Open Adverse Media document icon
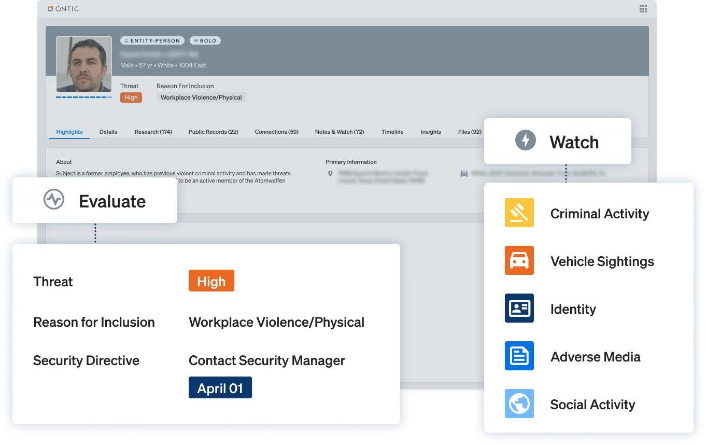 [519, 356]
